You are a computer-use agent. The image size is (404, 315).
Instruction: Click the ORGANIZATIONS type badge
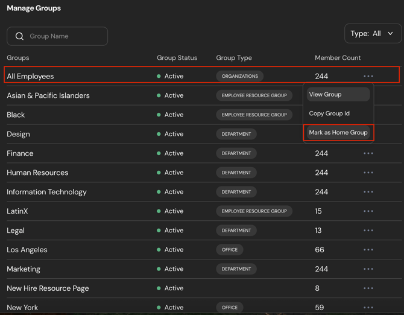pos(239,76)
